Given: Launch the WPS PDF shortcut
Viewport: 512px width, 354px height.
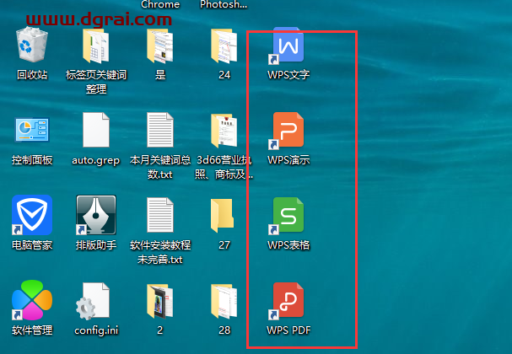Looking at the screenshot, I should pos(288,301).
